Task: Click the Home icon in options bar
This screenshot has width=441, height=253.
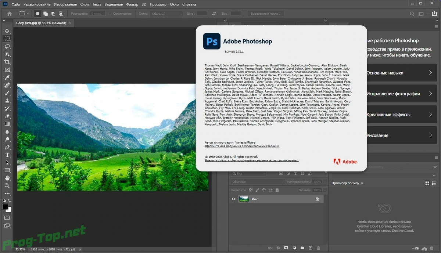Action: click(x=10, y=14)
